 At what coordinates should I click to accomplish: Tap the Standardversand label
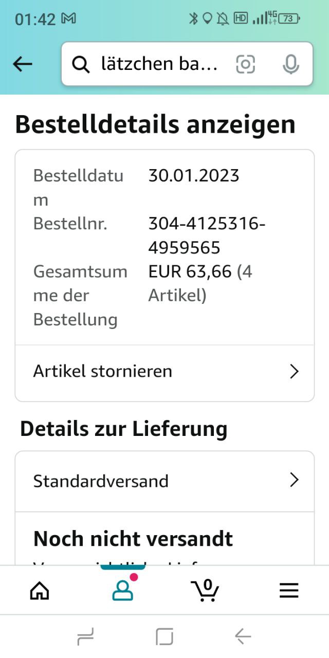(x=101, y=481)
